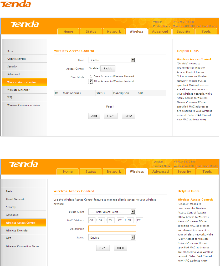The width and height of the screenshot is (220, 266).
Task: Click the Page1 pagination text
Action: pyautogui.click(x=110, y=106)
